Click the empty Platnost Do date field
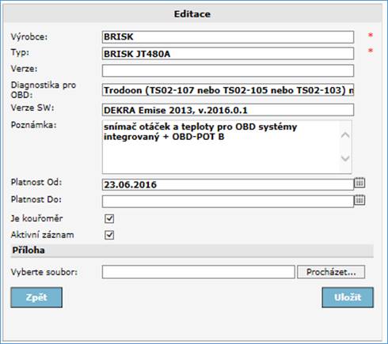Image resolution: width=388 pixels, height=344 pixels. pyautogui.click(x=228, y=202)
